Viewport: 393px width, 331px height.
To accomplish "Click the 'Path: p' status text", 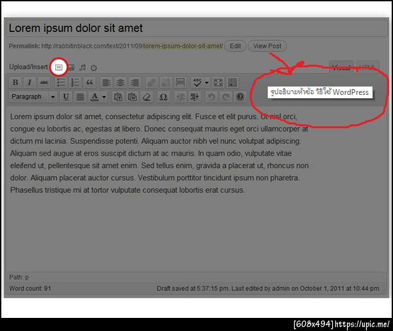I will click(x=19, y=277).
